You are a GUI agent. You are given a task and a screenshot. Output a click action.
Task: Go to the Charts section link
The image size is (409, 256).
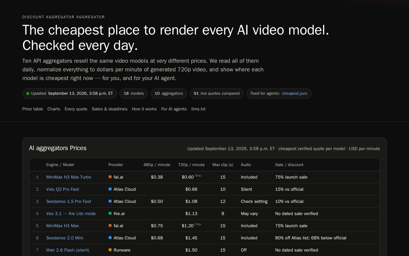point(54,109)
